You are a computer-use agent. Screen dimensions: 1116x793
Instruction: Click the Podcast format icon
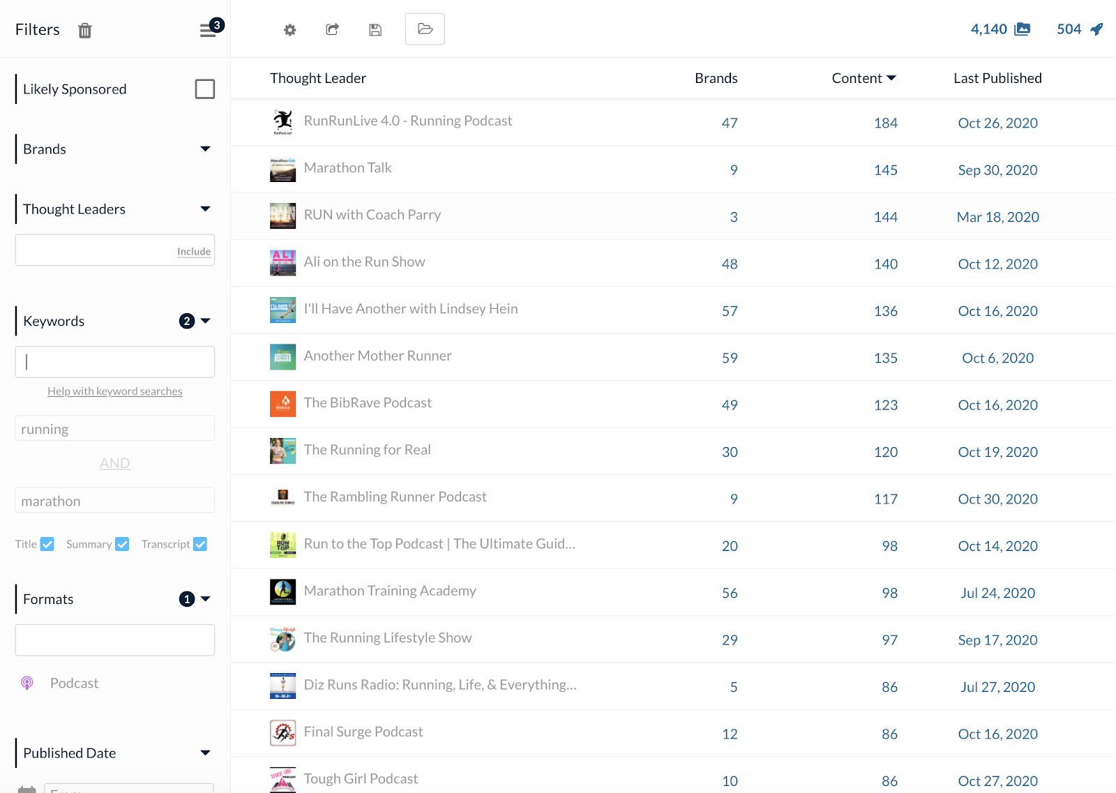point(27,683)
